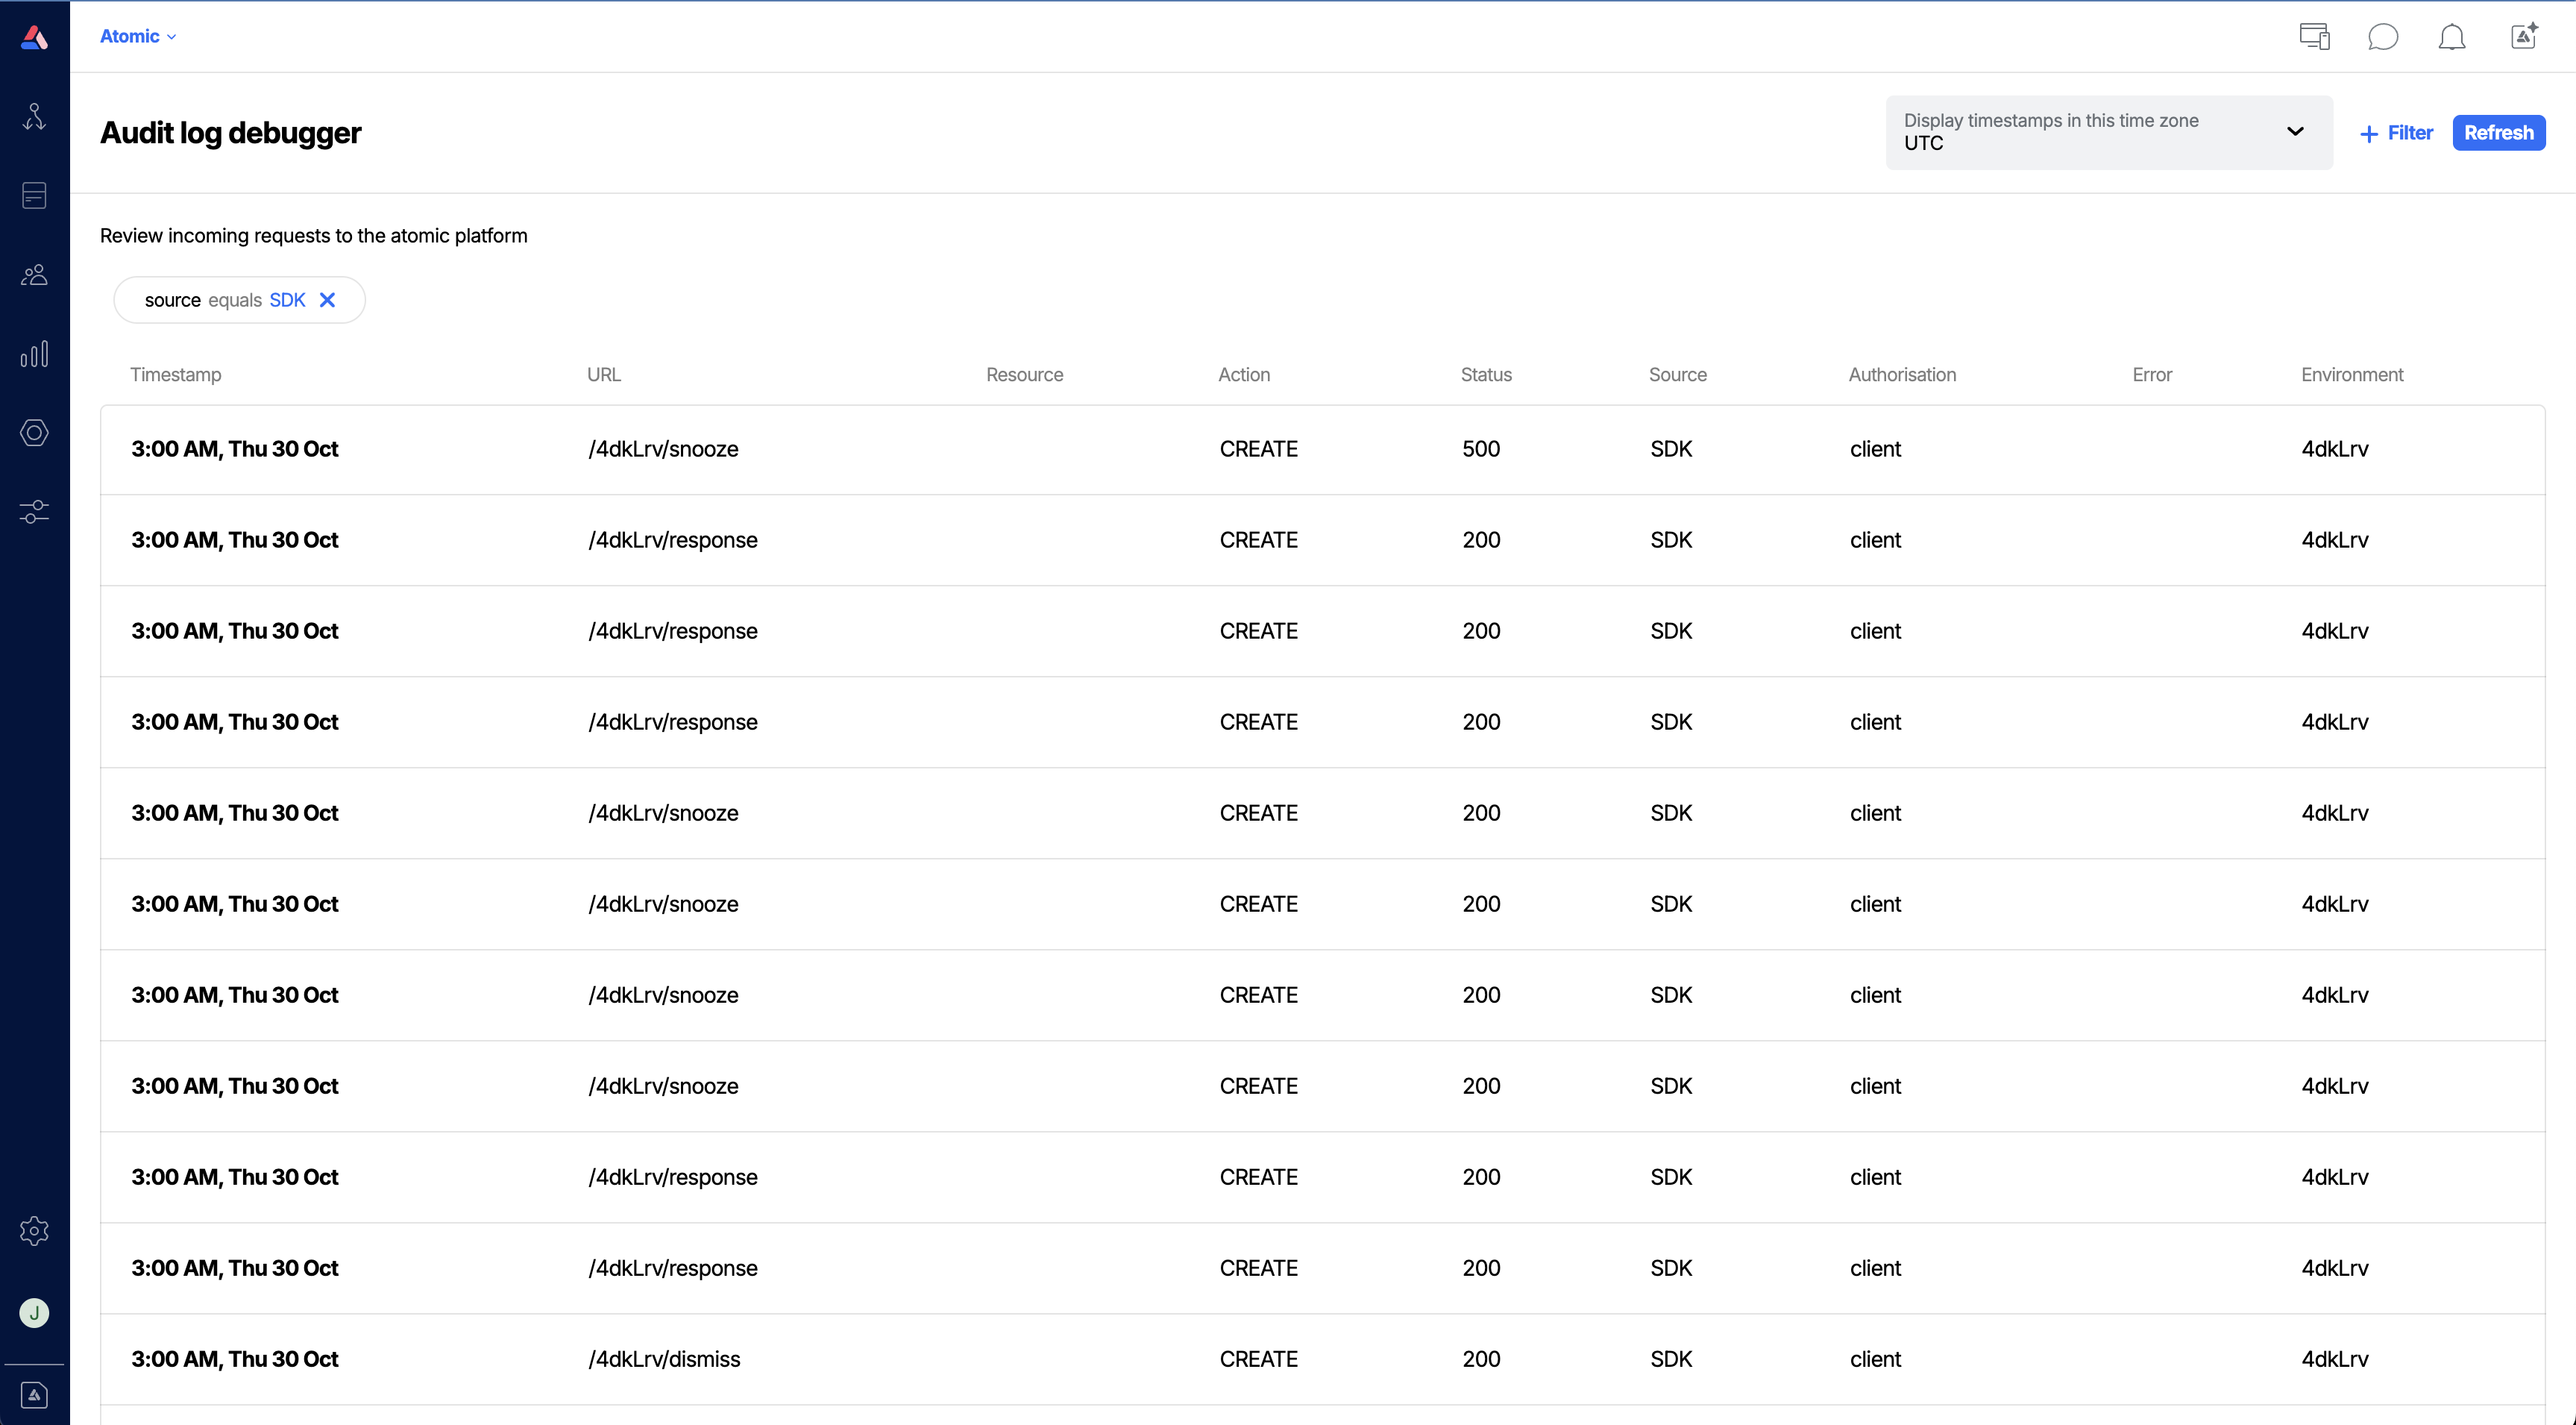The height and width of the screenshot is (1425, 2576).
Task: Sort by the Timestamp column header
Action: [x=176, y=375]
